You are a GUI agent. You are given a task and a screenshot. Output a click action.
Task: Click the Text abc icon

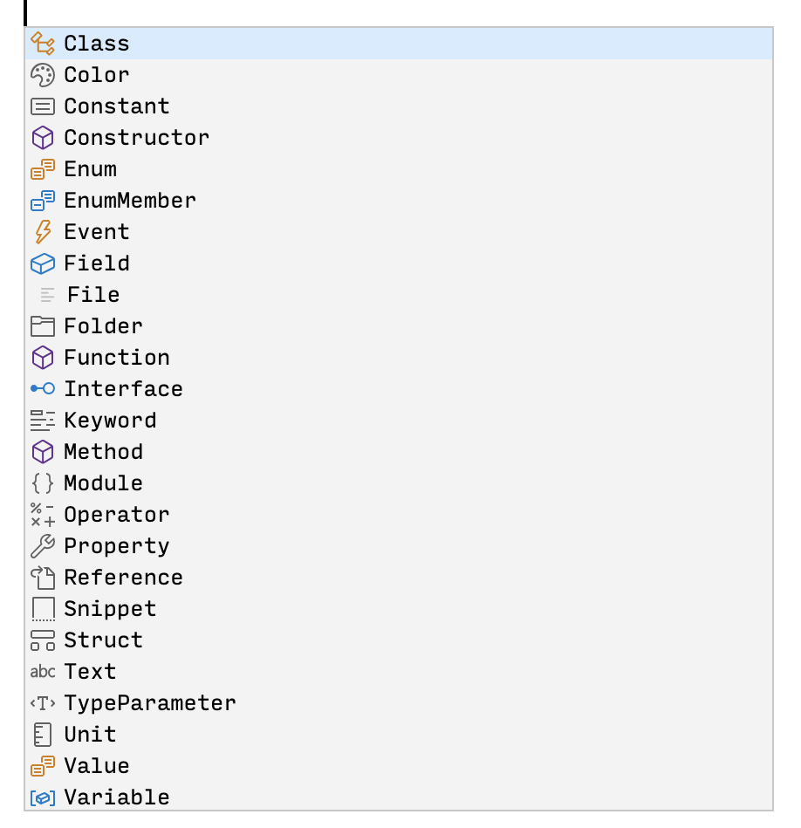point(43,671)
